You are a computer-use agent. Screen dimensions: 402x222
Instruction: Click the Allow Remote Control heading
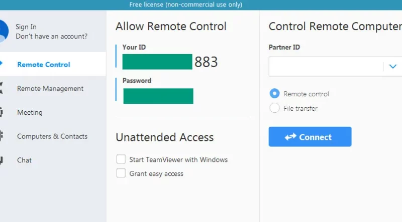[171, 27]
